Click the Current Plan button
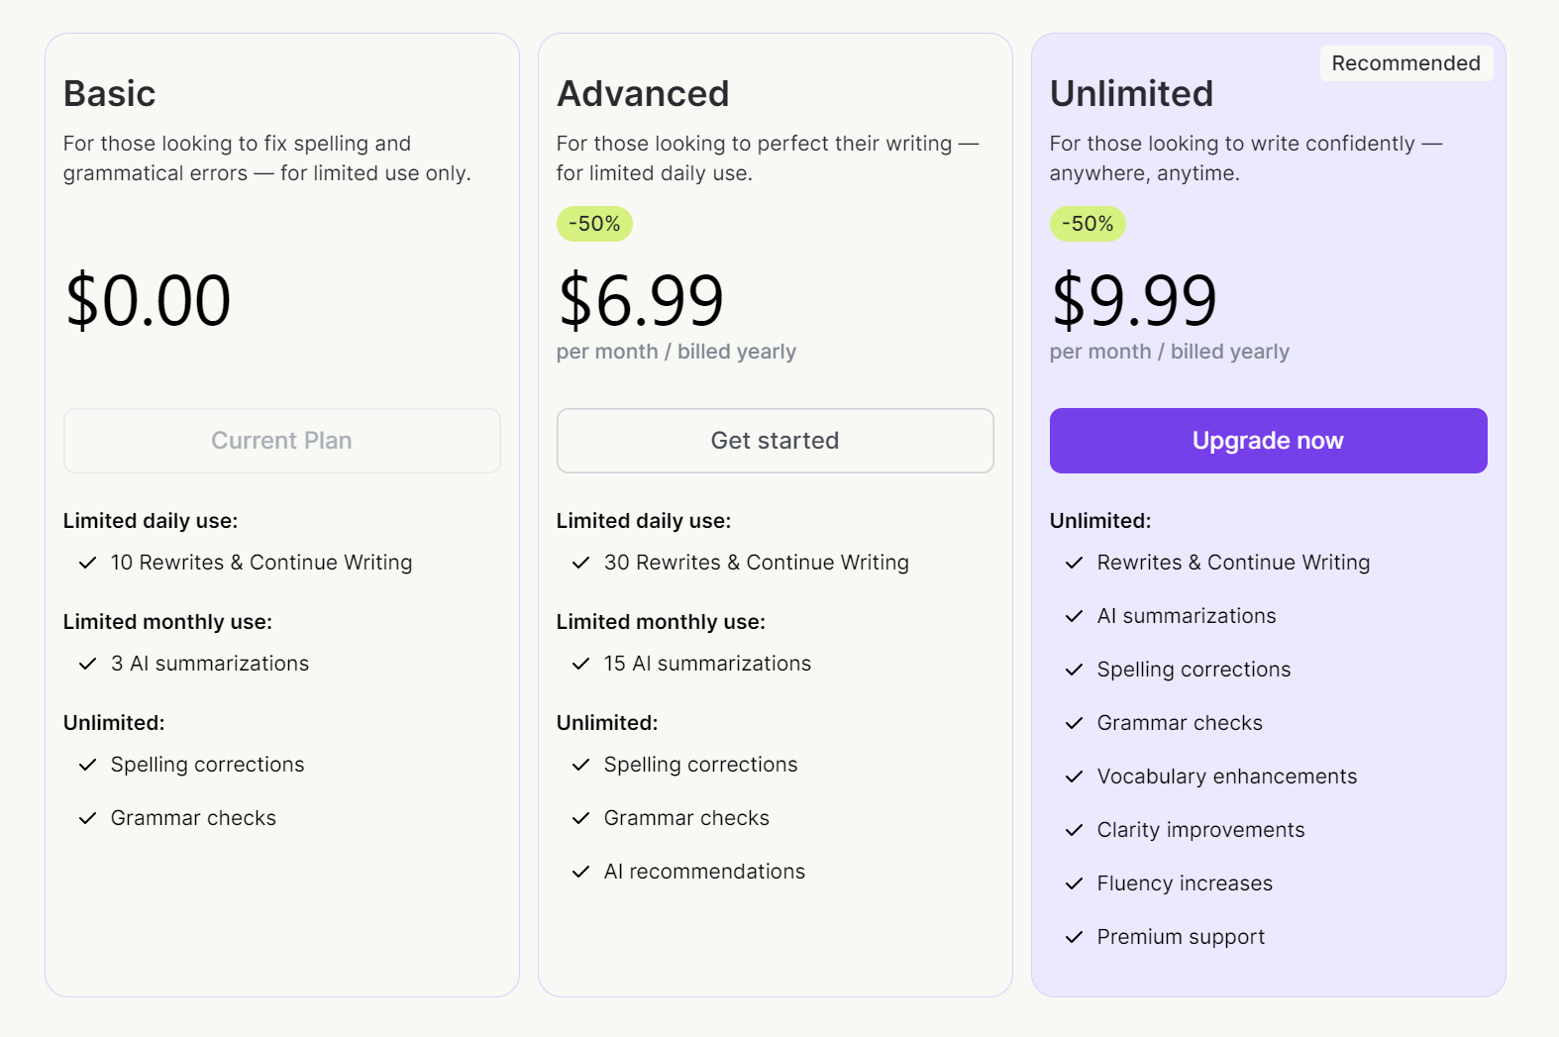This screenshot has width=1559, height=1037. point(281,441)
